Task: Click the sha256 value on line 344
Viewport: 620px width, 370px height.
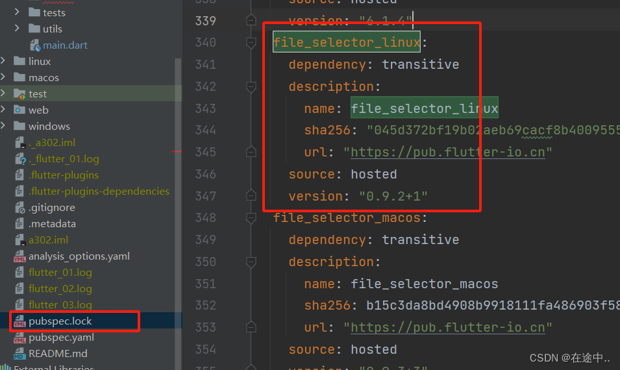Action: tap(493, 130)
